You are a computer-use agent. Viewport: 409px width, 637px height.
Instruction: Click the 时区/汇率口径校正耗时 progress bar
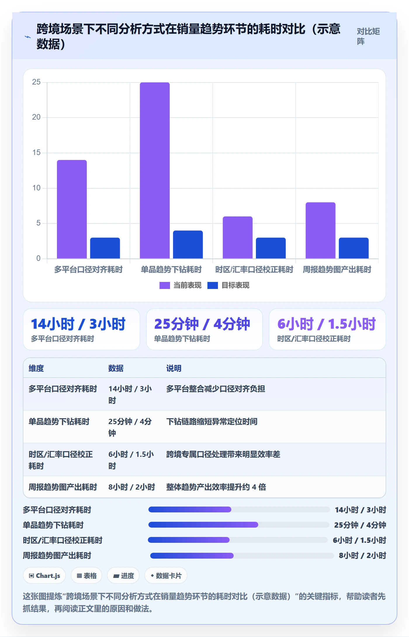point(238,540)
